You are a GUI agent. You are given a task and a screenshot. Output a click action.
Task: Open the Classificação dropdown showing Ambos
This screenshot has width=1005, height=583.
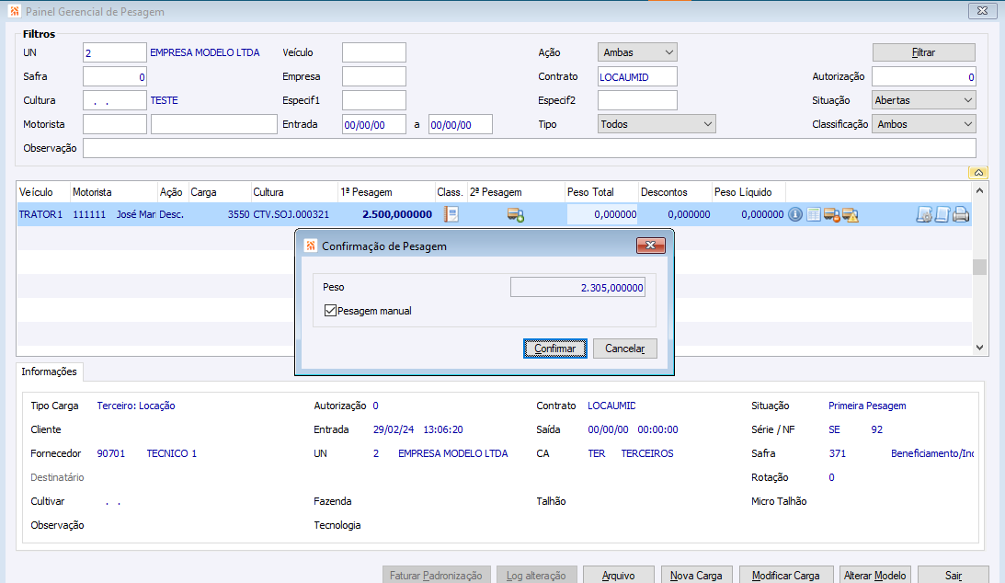923,124
